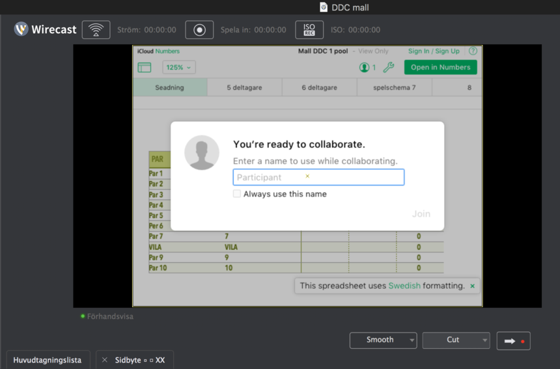
Task: Click the collaborators person icon
Action: point(364,67)
